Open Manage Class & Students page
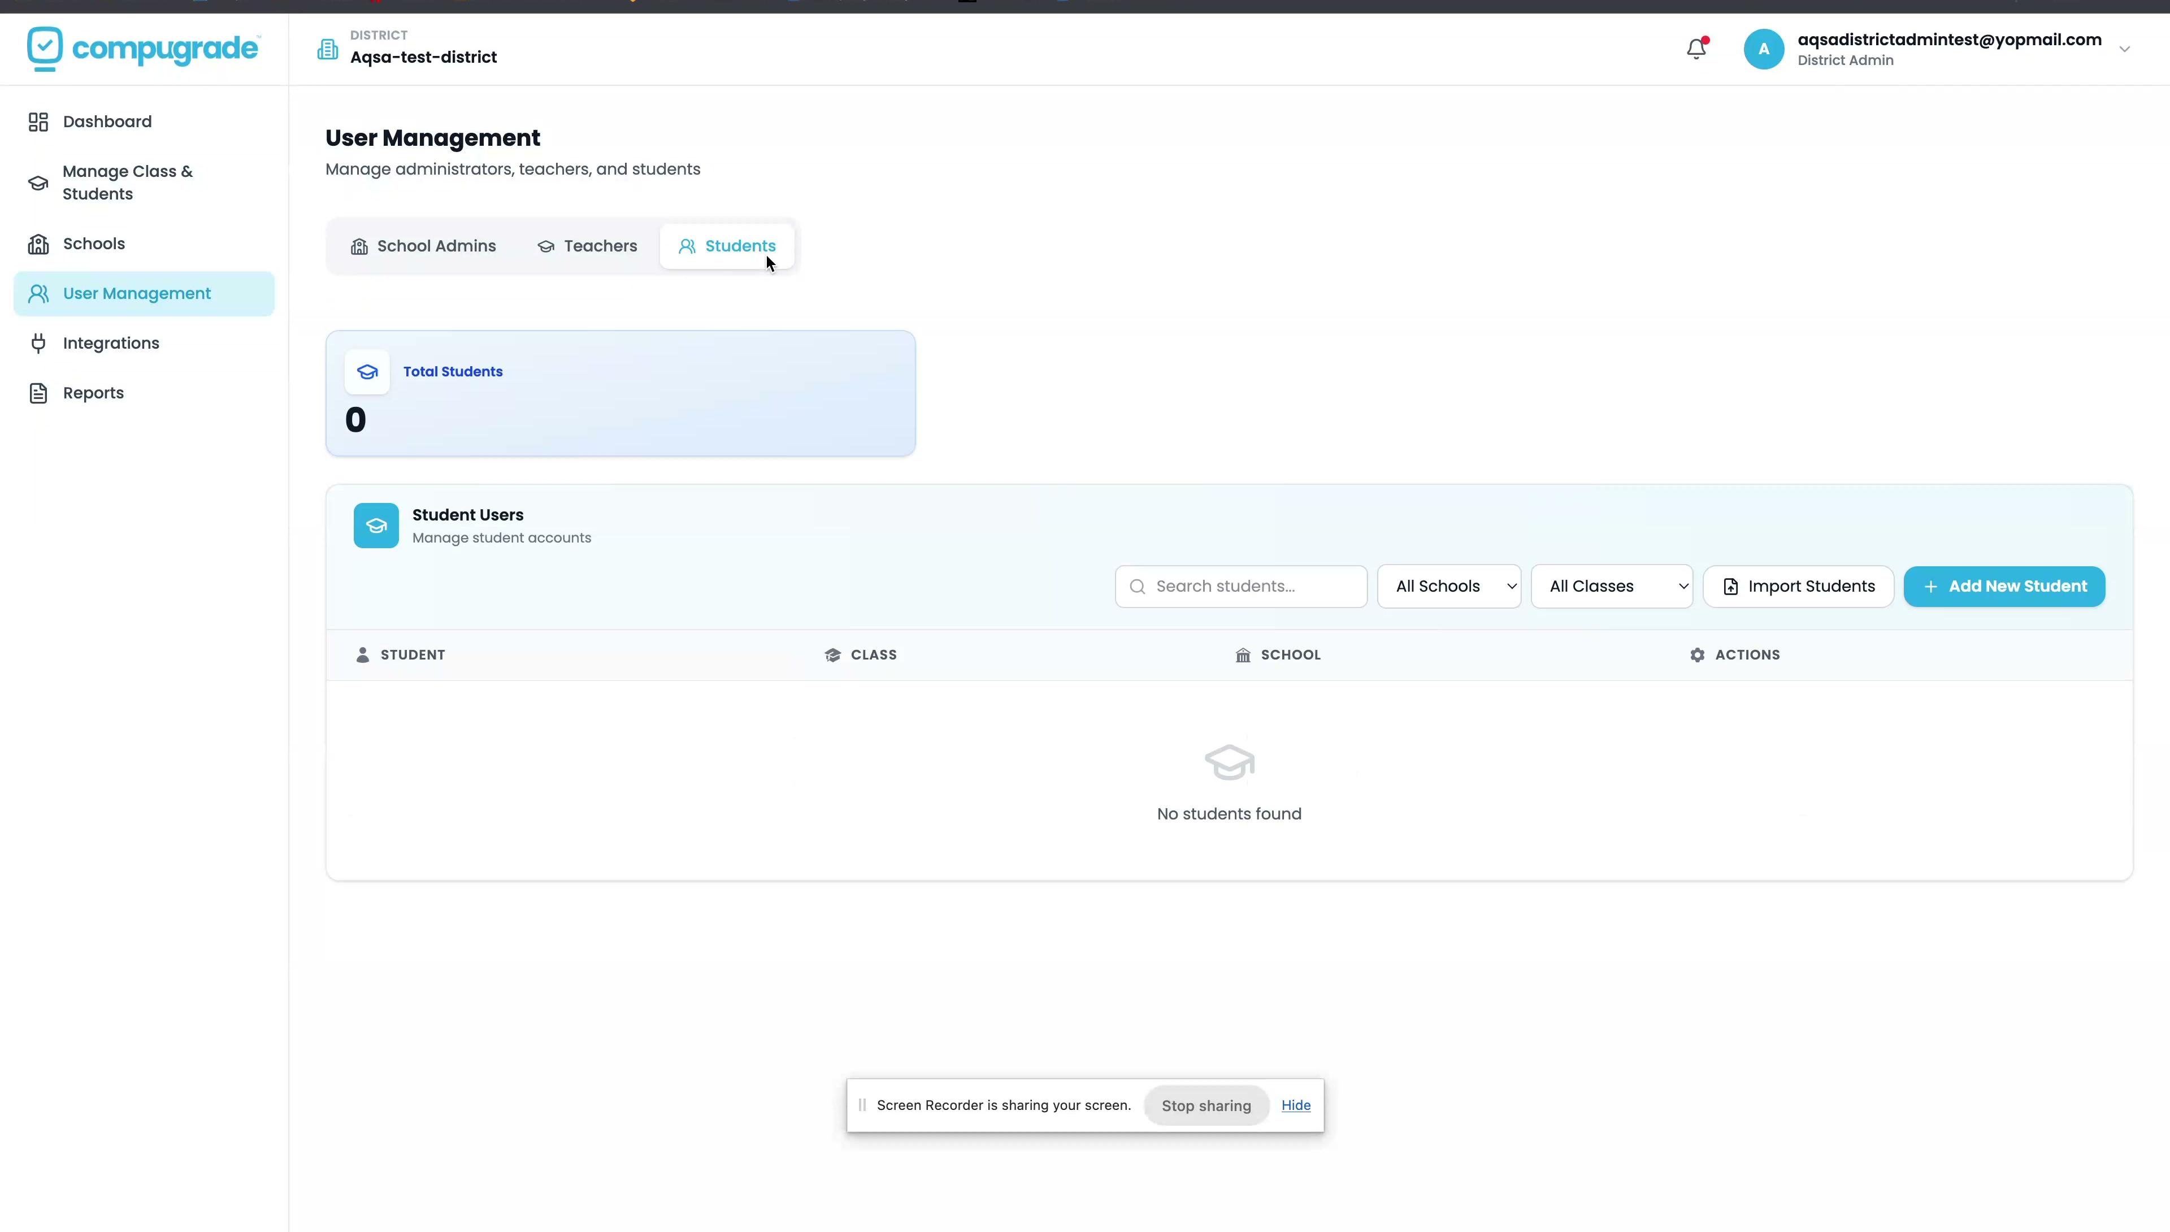 click(x=144, y=183)
